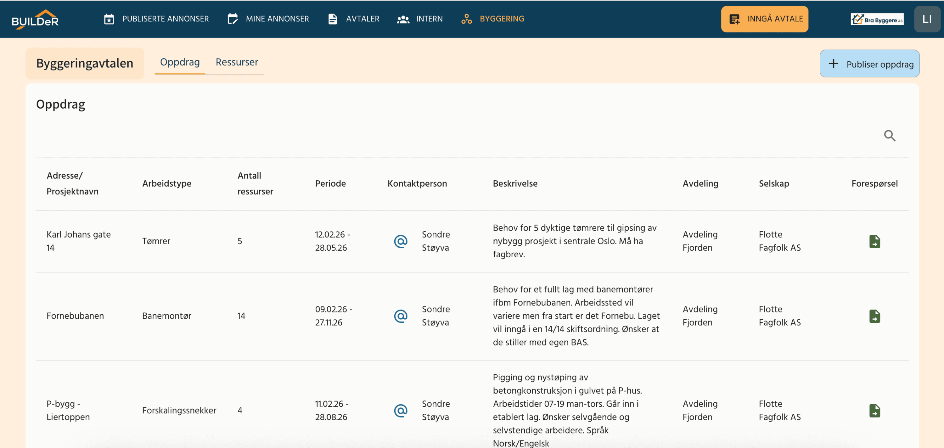Switch to the Ressurser tab
Image resolution: width=944 pixels, height=448 pixels.
click(236, 62)
